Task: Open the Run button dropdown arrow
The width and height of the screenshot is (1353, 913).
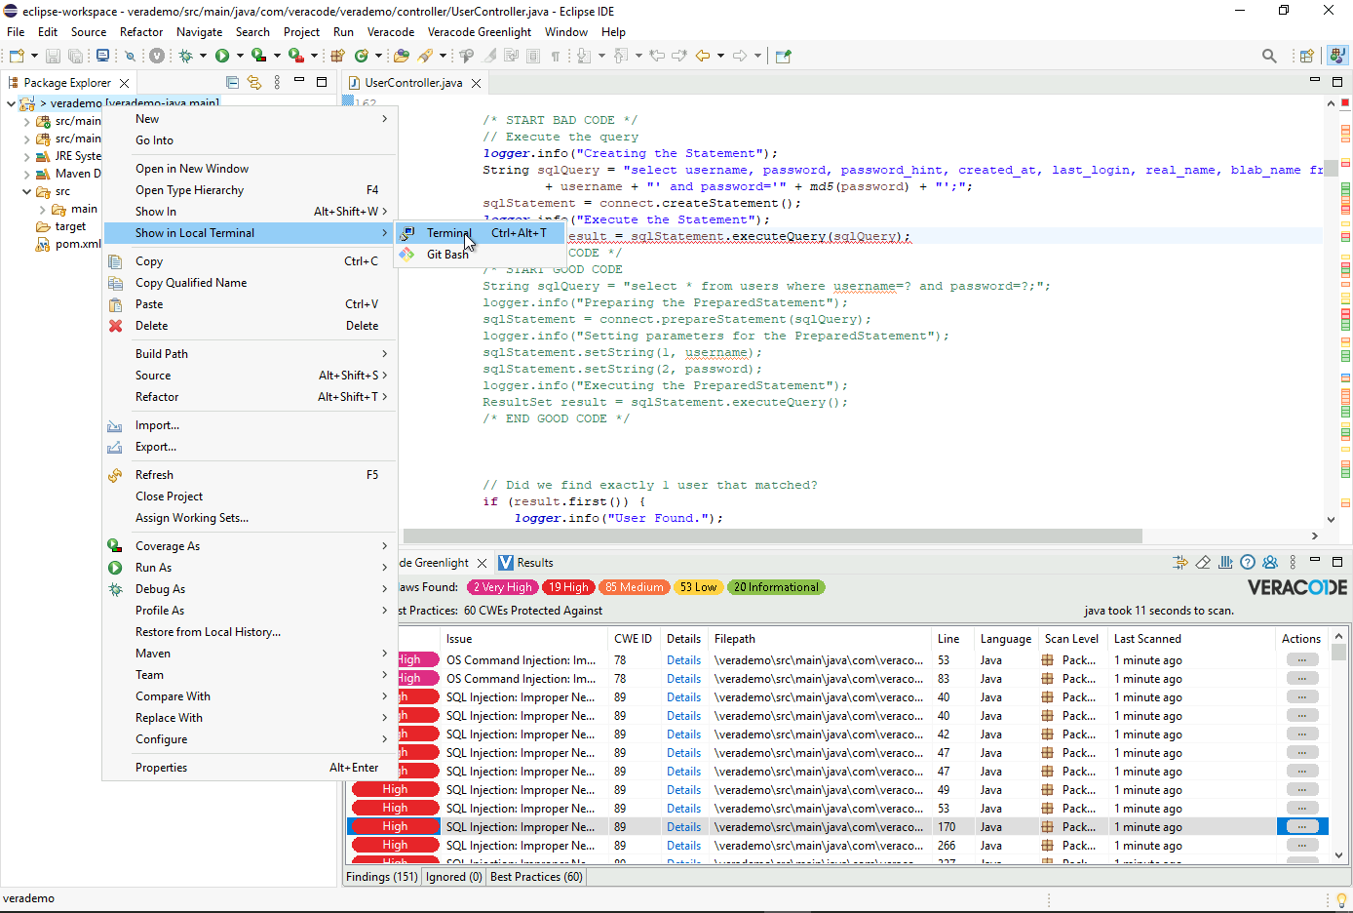Action: [x=240, y=56]
